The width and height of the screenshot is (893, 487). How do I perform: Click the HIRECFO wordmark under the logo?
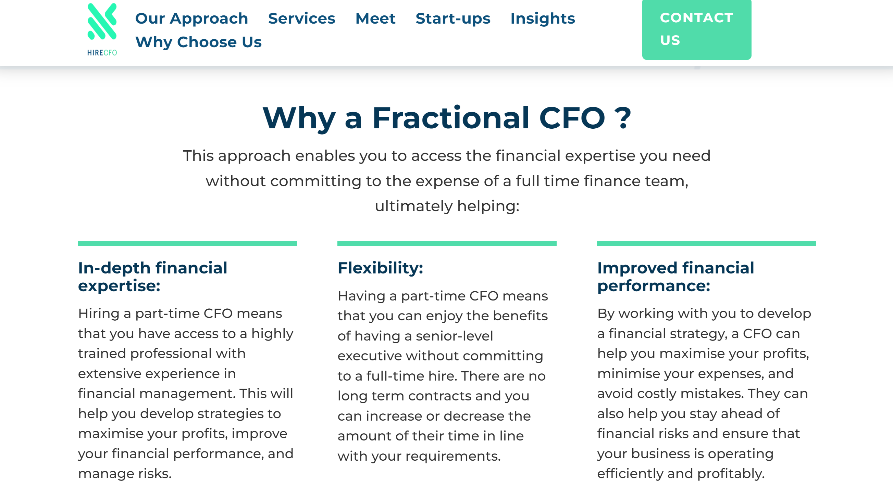pos(102,53)
